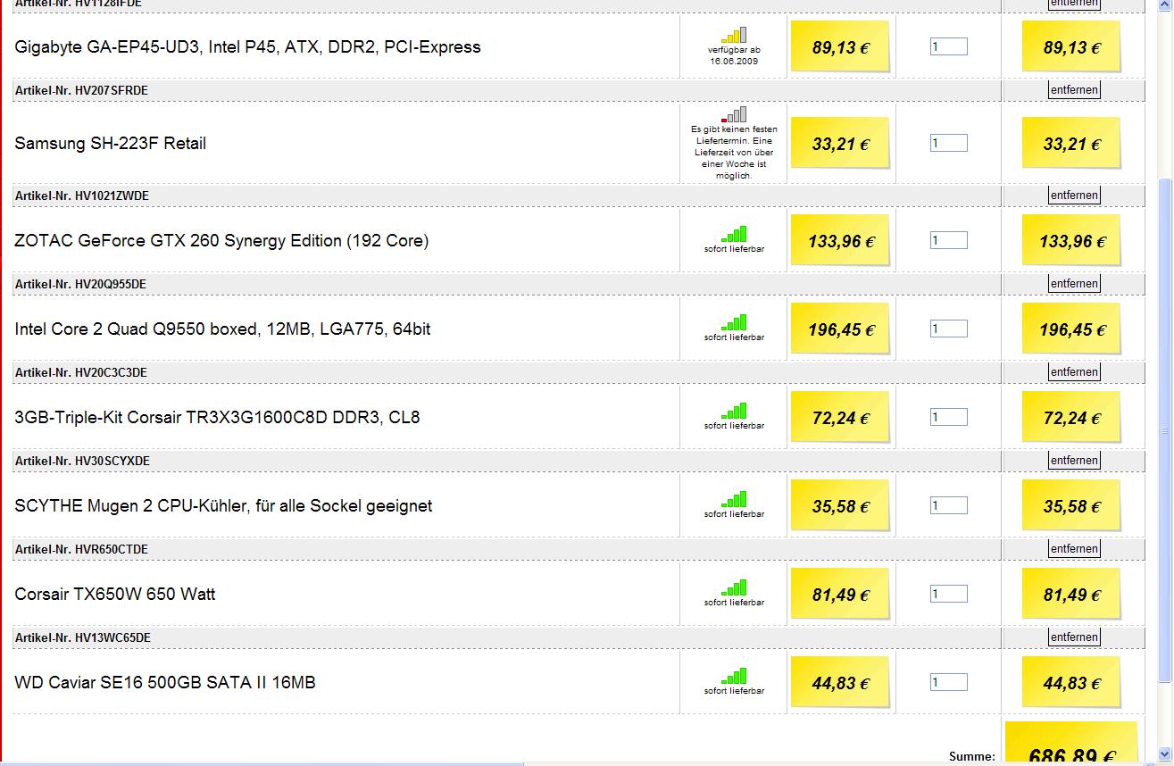Click unit price note for Gigabyte GA-EP45-UD3

click(840, 47)
